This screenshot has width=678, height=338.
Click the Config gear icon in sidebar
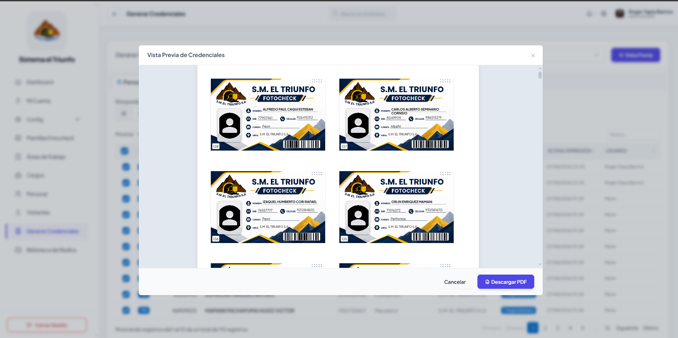click(x=18, y=119)
